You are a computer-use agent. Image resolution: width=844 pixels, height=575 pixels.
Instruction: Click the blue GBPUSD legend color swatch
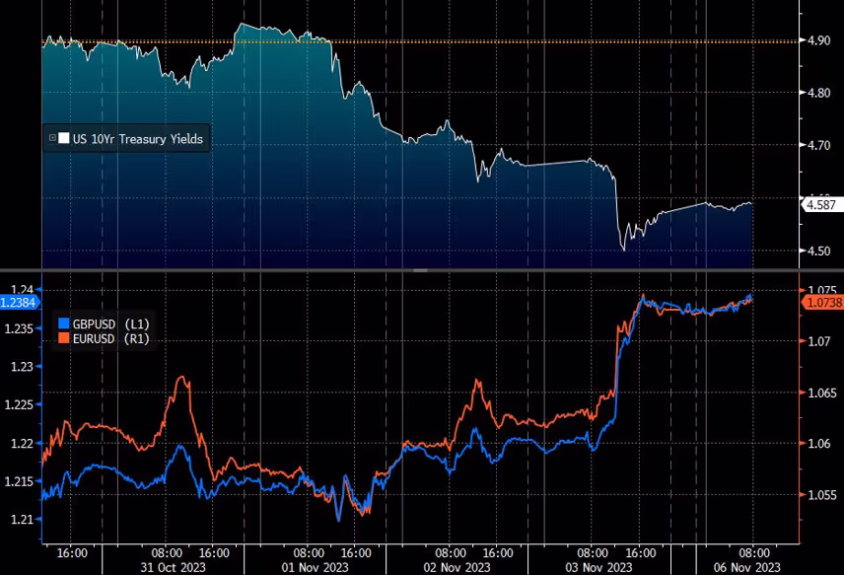point(64,323)
